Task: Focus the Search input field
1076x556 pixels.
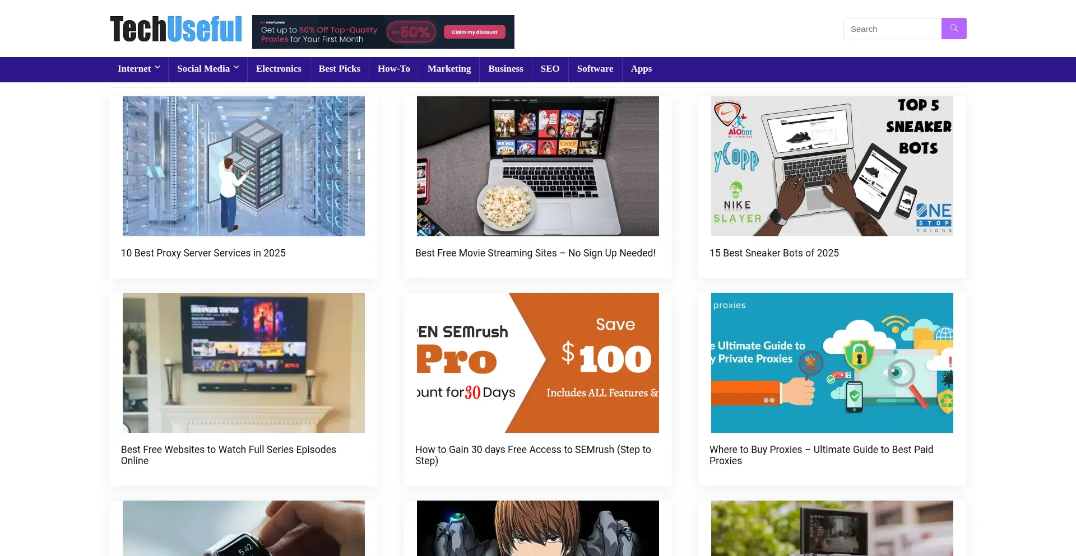Action: (892, 29)
